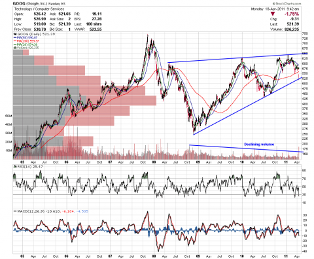Click the 700 label on the price axis
This screenshot has height=259, width=314.
305,43
